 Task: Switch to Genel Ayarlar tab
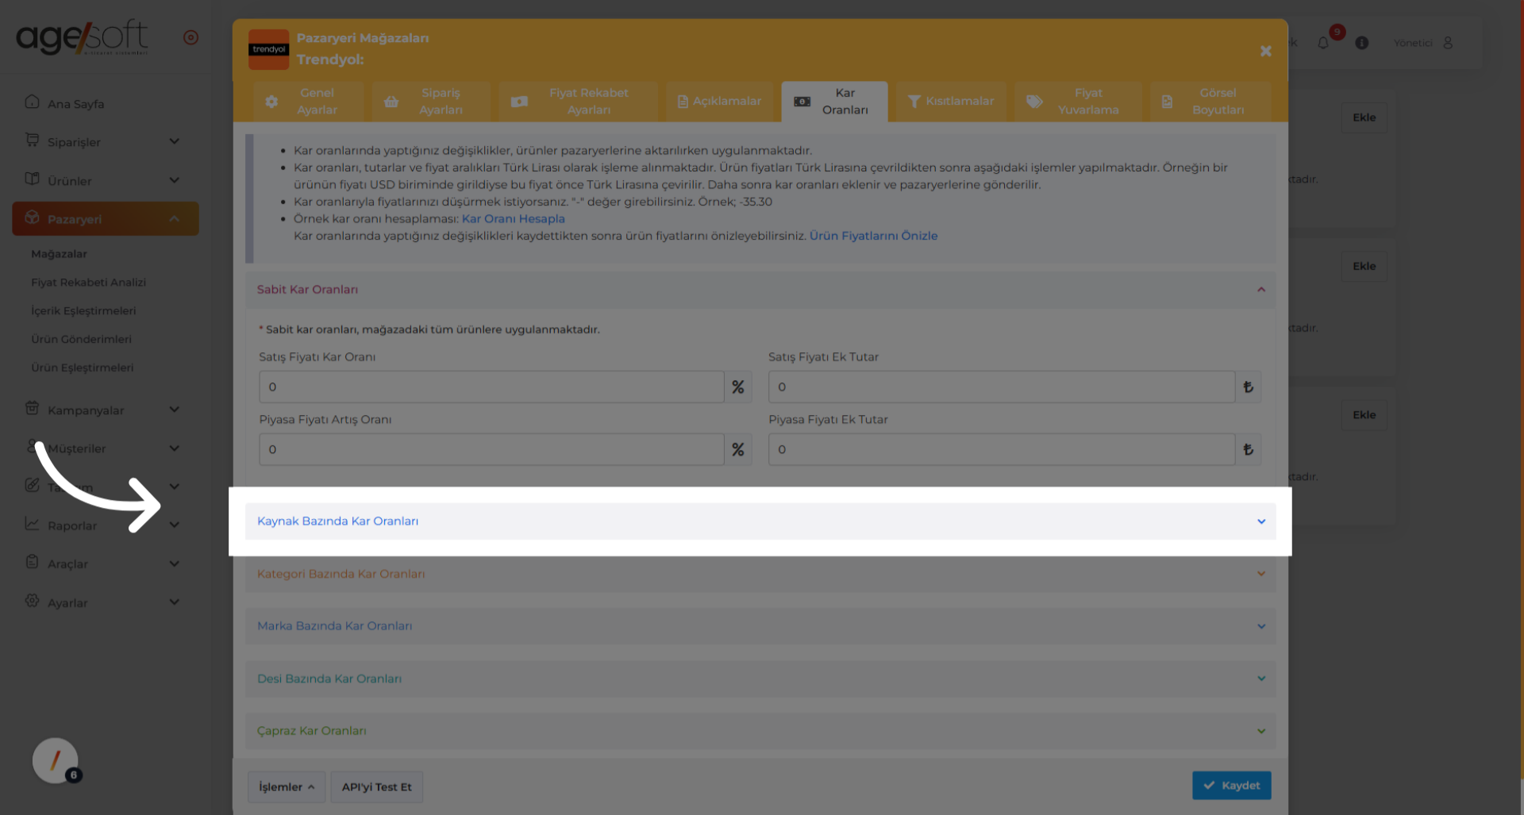pyautogui.click(x=309, y=102)
